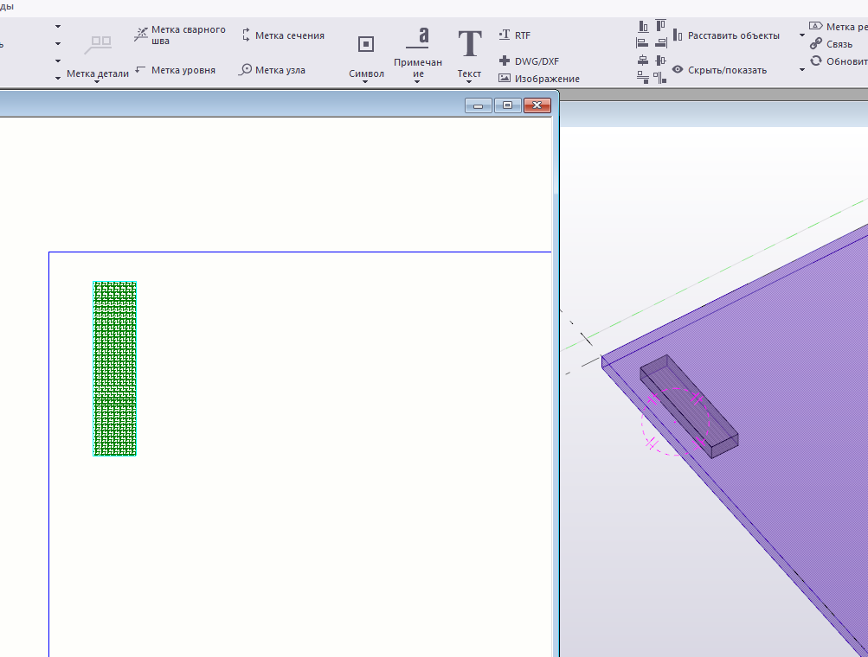Insert an RTF text file
Image resolution: width=868 pixels, height=657 pixels.
[x=505, y=35]
